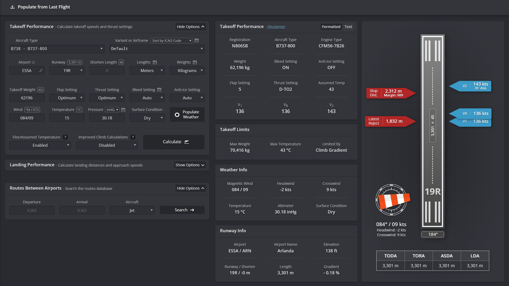
Task: Click the Departure ICAO input field
Action: pyautogui.click(x=32, y=210)
